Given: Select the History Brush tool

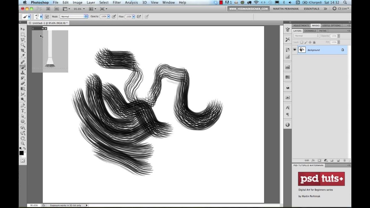Looking at the screenshot, I should (23, 78).
